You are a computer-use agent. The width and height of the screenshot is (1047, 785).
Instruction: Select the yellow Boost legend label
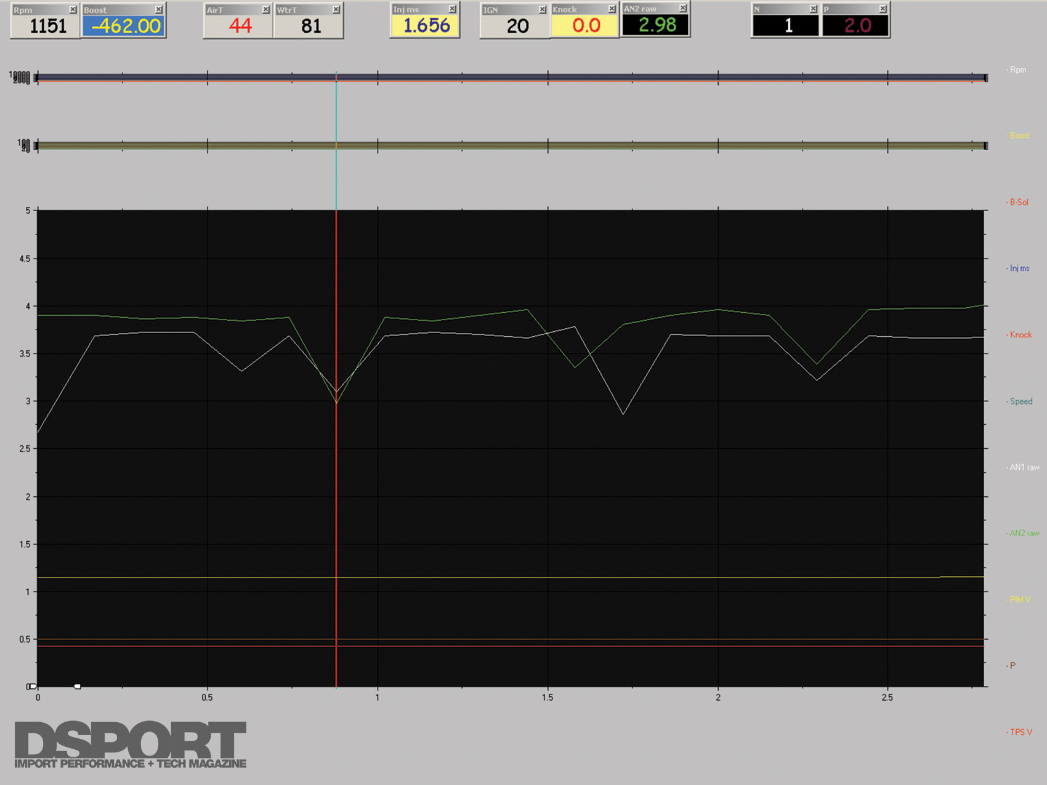coord(1019,135)
